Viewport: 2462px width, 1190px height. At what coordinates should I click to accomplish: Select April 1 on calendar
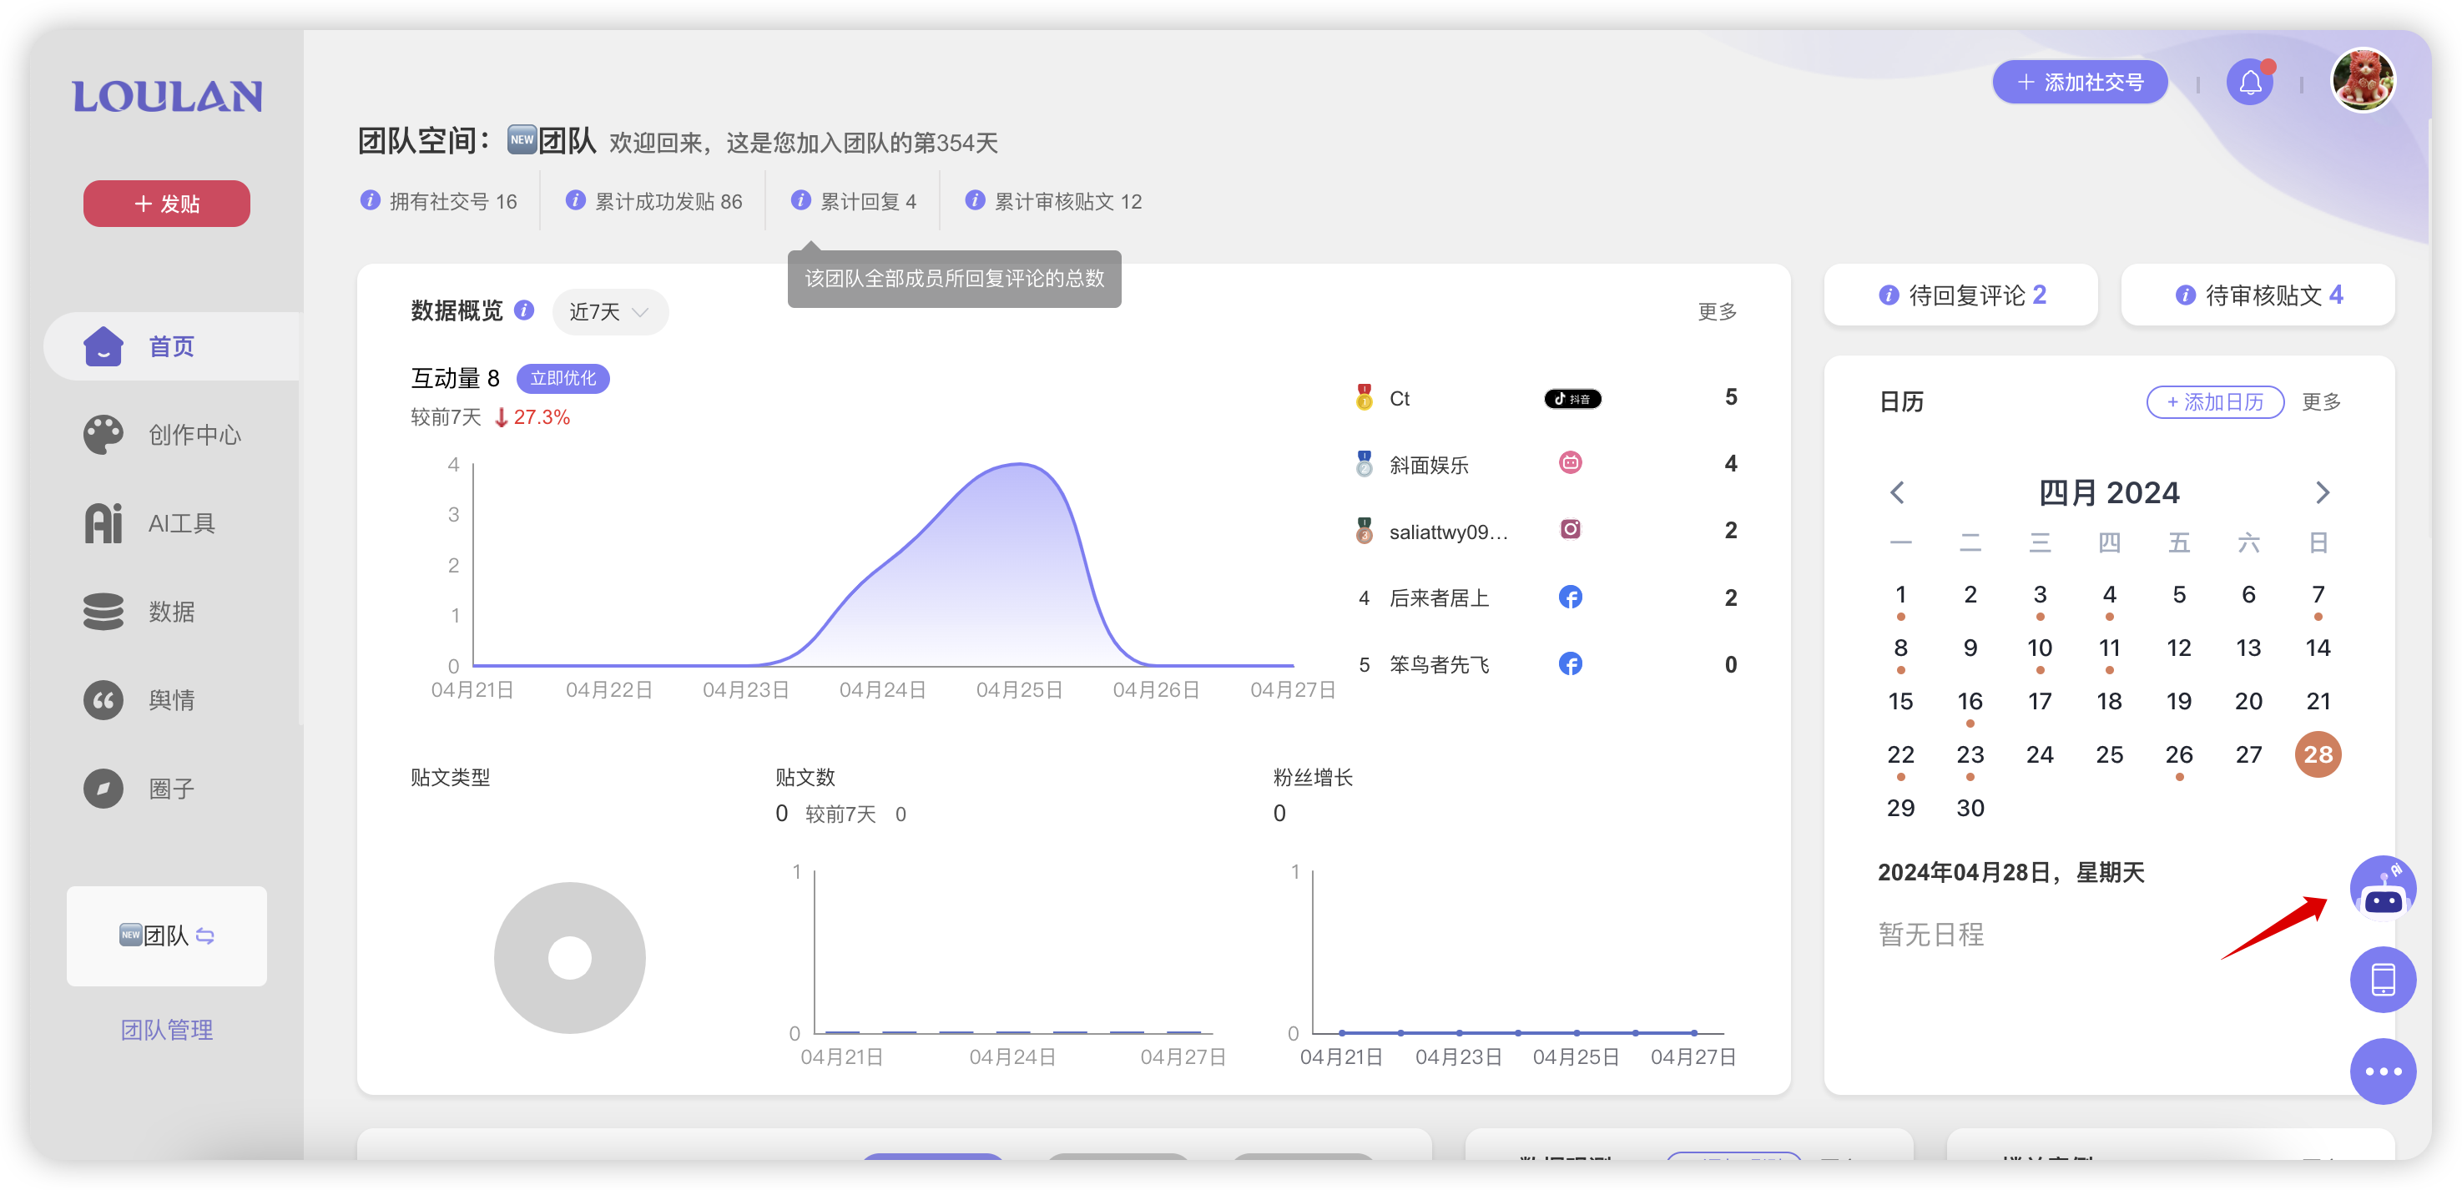pyautogui.click(x=1900, y=594)
